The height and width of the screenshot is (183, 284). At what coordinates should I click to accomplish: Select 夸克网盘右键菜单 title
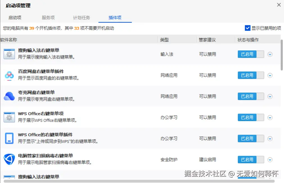(x=36, y=92)
